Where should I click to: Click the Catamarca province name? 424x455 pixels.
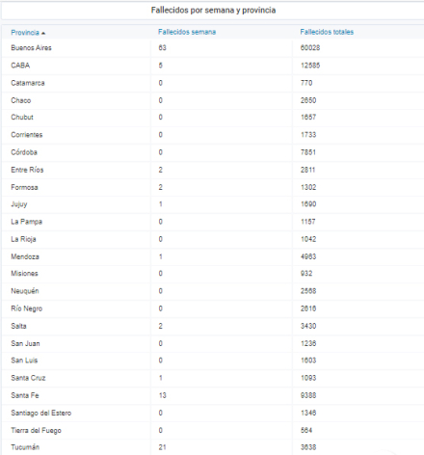point(28,83)
